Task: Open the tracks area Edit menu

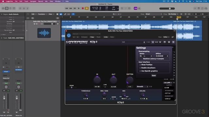Action: point(34,14)
